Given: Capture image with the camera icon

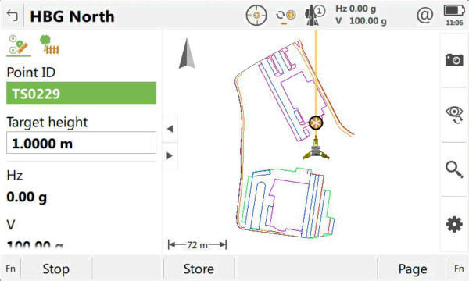Looking at the screenshot, I should point(454,60).
